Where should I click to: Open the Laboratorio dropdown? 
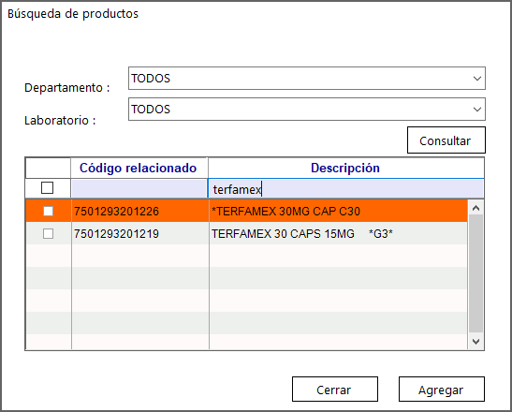[307, 110]
